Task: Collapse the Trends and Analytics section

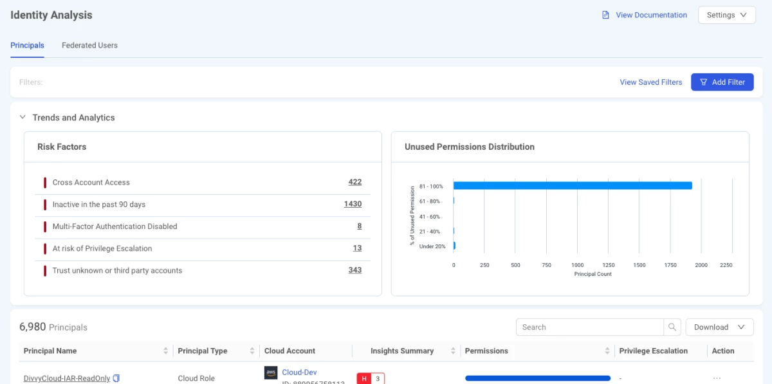Action: click(23, 118)
